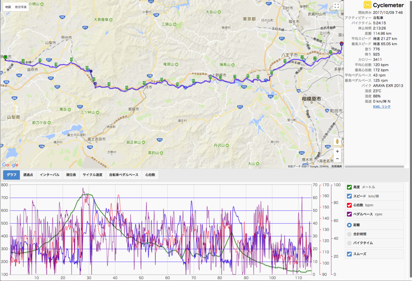This screenshot has height=281, width=412.
Task: Select the 合計時間 radio button
Action: 349,234
